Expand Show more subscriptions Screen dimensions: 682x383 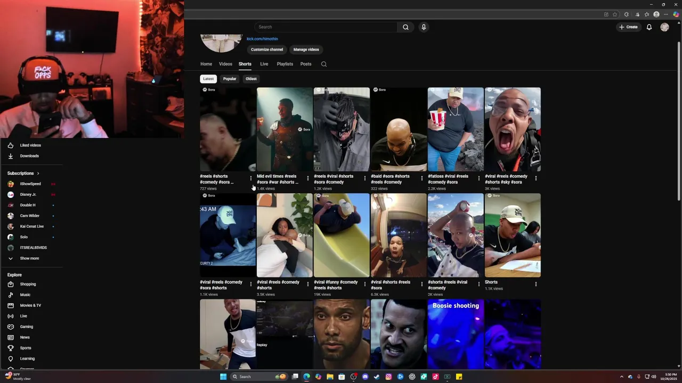pos(30,258)
